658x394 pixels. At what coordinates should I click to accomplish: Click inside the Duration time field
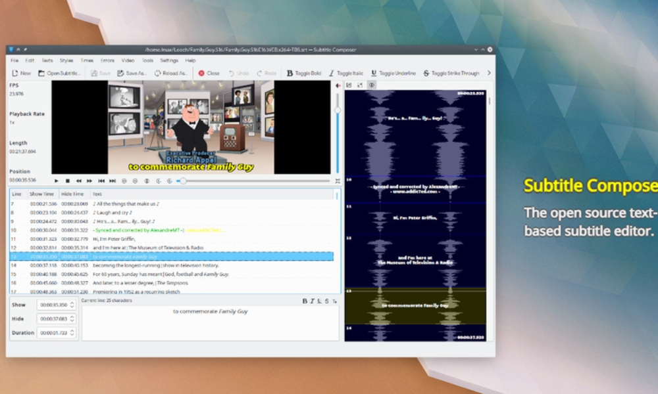tap(53, 333)
